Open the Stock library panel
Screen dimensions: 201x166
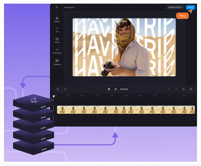coord(57,40)
